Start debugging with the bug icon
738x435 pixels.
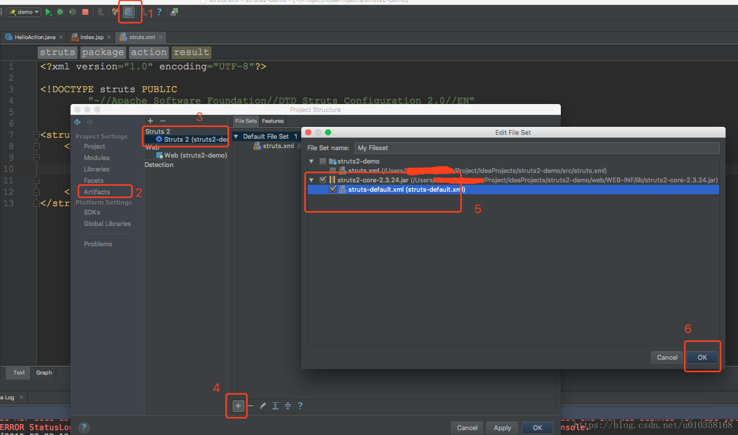pyautogui.click(x=60, y=12)
